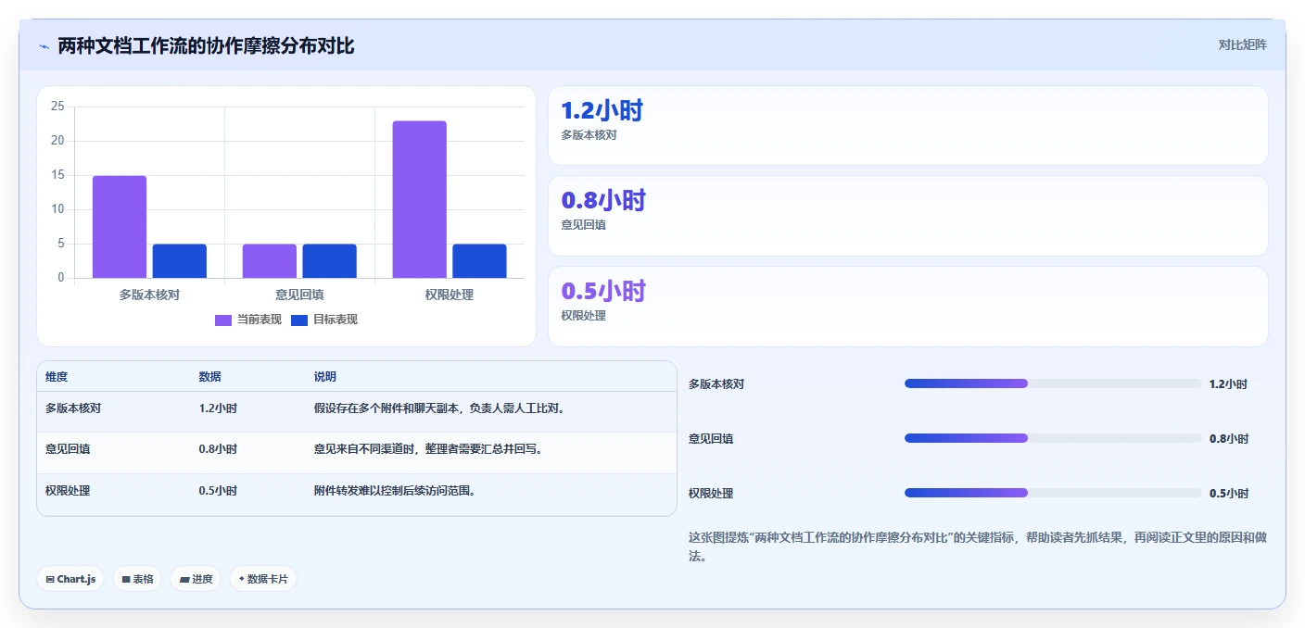1305x628 pixels.
Task: Click the 多版本核对 chart axis label
Action: tap(149, 295)
